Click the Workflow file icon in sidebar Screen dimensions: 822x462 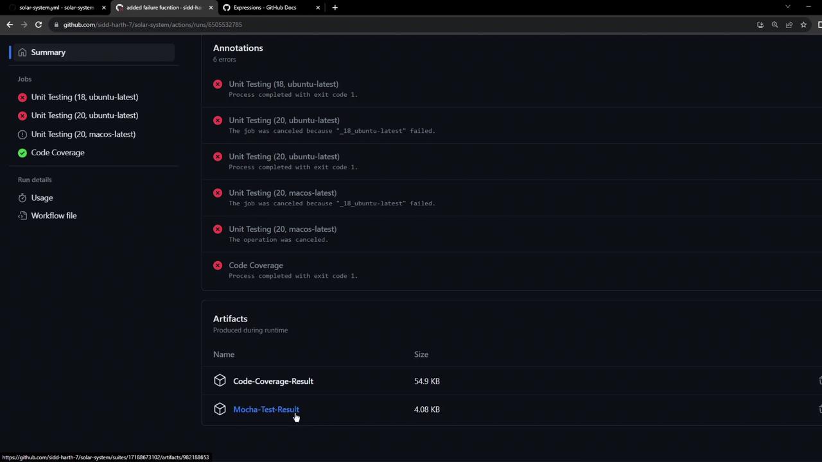coord(22,216)
